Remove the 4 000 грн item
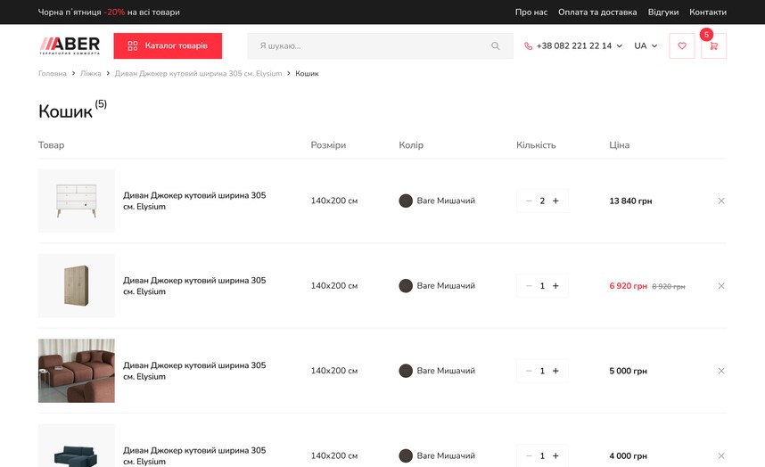Viewport: 765px width, 467px height. 721,455
